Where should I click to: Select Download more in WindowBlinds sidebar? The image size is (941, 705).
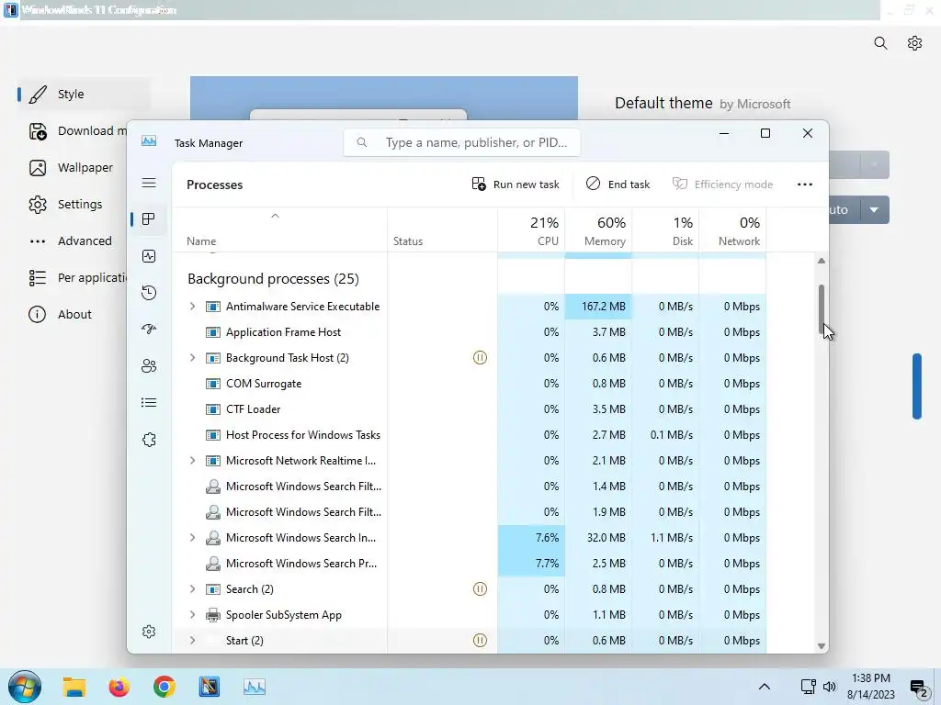tap(78, 130)
